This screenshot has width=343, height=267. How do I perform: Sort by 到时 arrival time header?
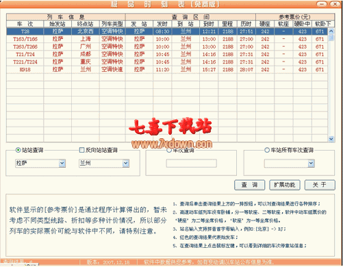pos(209,24)
